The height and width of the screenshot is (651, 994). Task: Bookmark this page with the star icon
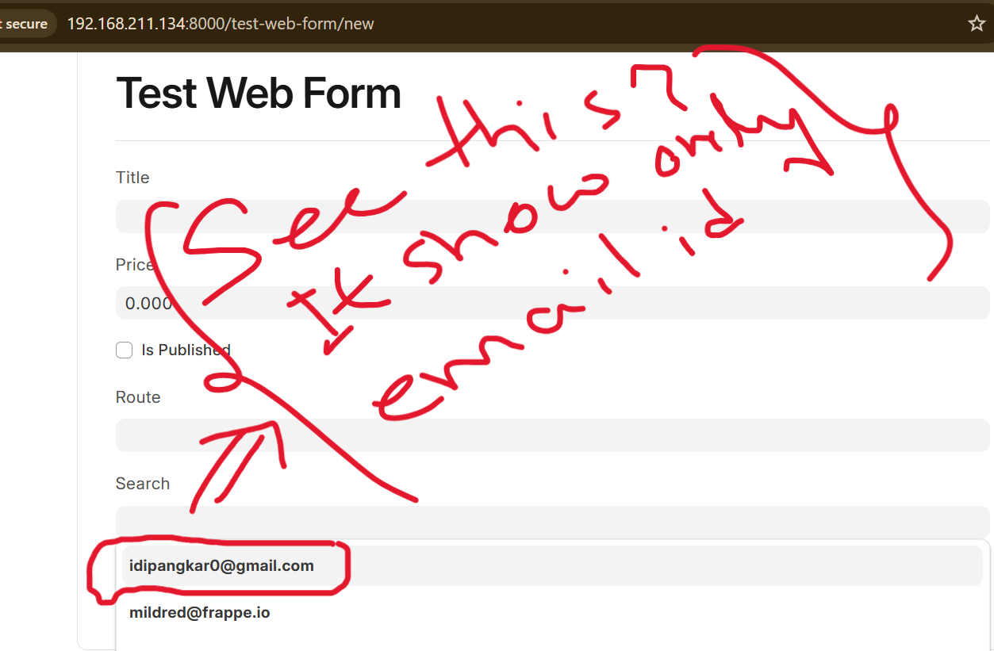click(x=977, y=24)
